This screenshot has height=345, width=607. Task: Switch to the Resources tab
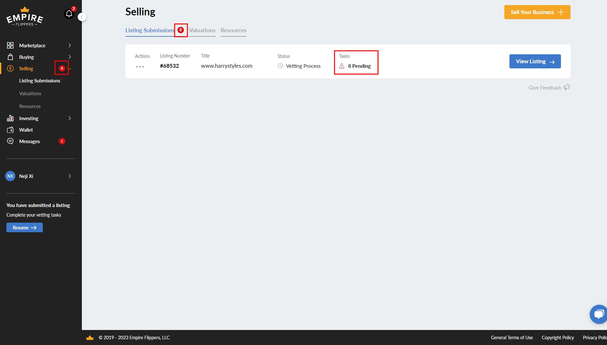[x=233, y=30]
